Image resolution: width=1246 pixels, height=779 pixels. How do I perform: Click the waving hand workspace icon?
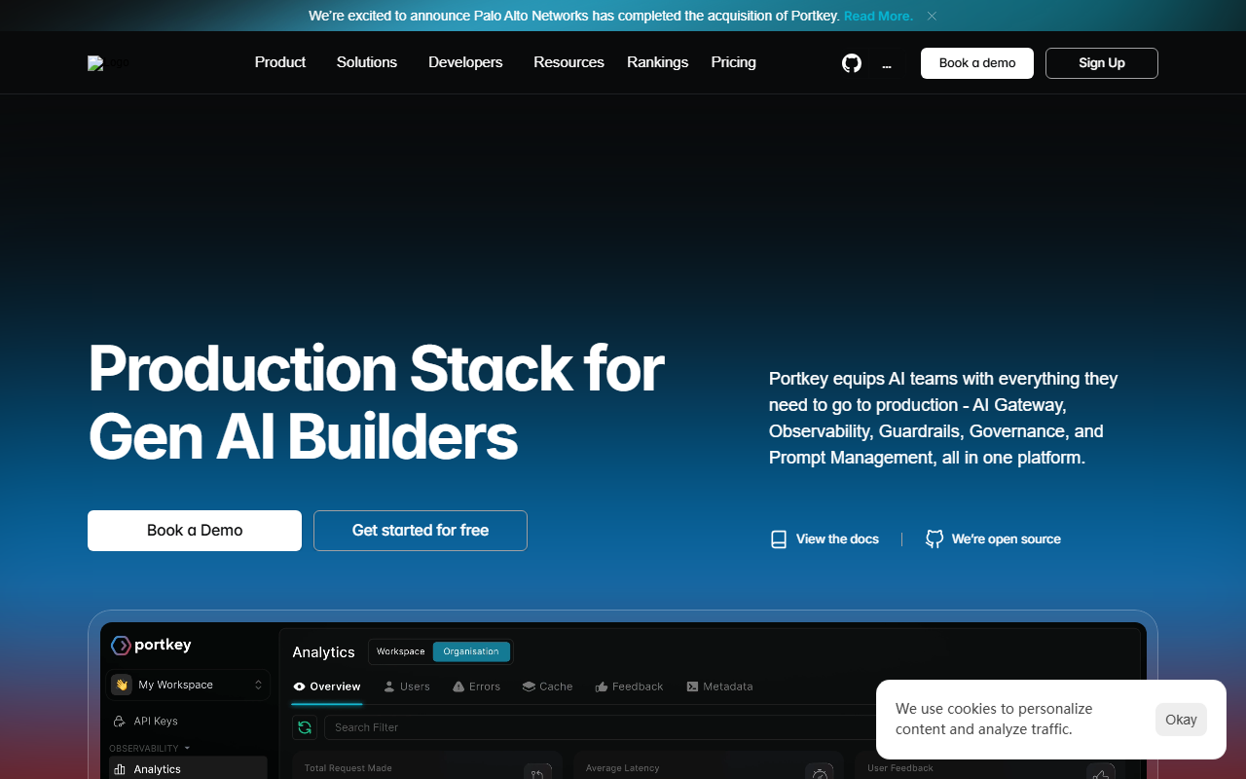(x=122, y=685)
